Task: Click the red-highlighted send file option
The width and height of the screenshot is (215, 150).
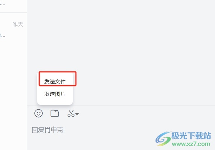Action: pyautogui.click(x=58, y=79)
